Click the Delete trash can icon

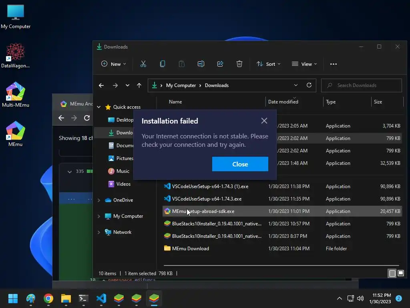tap(239, 64)
